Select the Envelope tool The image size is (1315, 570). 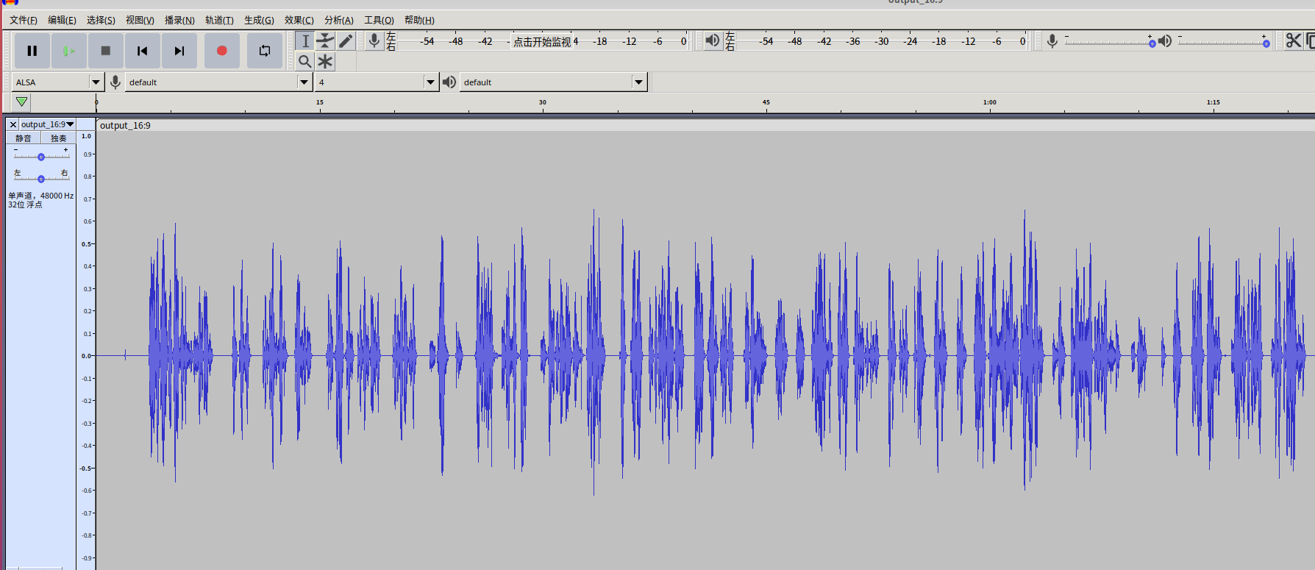325,41
